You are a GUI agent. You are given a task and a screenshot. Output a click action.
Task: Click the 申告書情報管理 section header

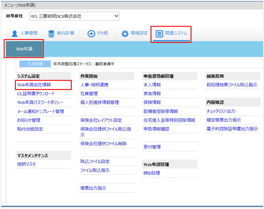170,76
